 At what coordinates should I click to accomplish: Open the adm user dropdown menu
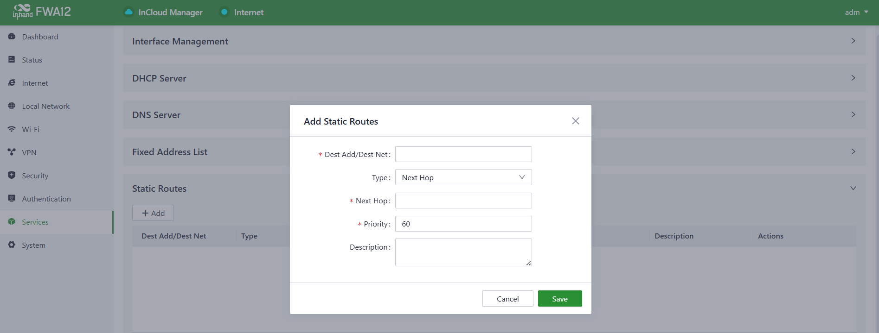click(856, 13)
